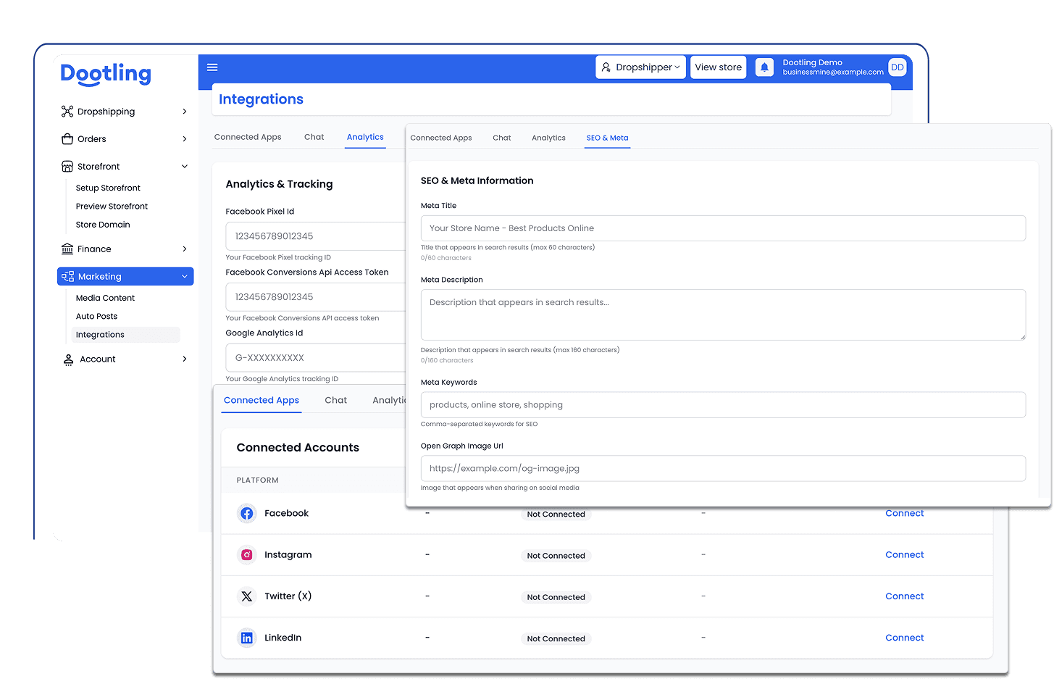Switch to the SEO & Meta tab
The height and width of the screenshot is (679, 1054).
tap(607, 138)
